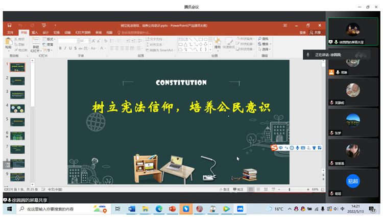Screen dimensions: 383x217
Task: Open the Aa change case dropdown
Action: coord(94,48)
